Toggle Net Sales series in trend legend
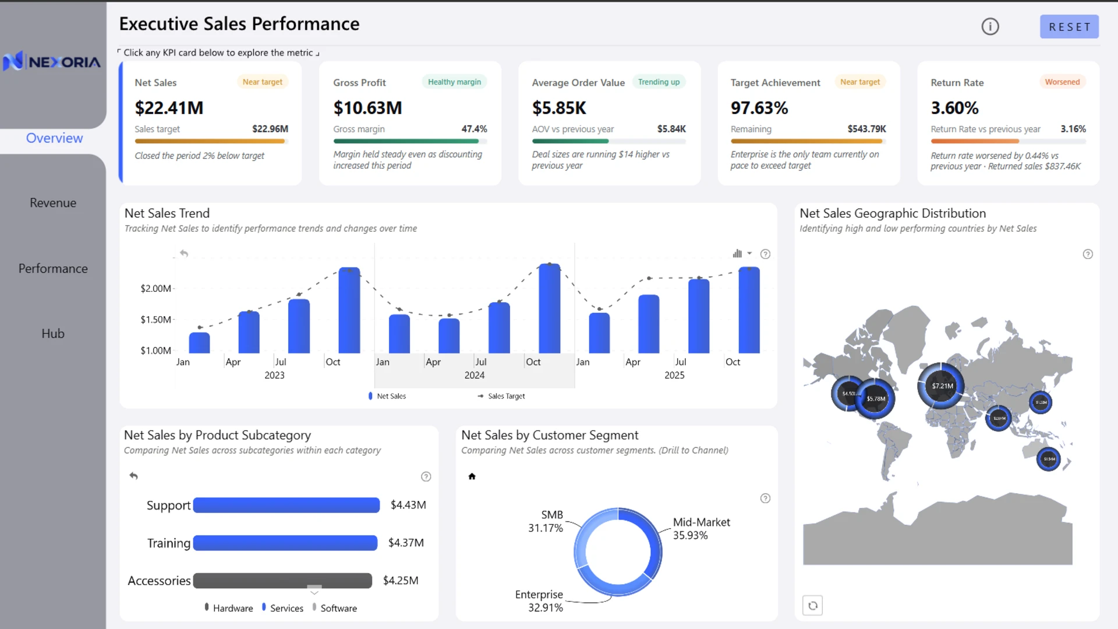This screenshot has height=629, width=1118. (x=387, y=396)
